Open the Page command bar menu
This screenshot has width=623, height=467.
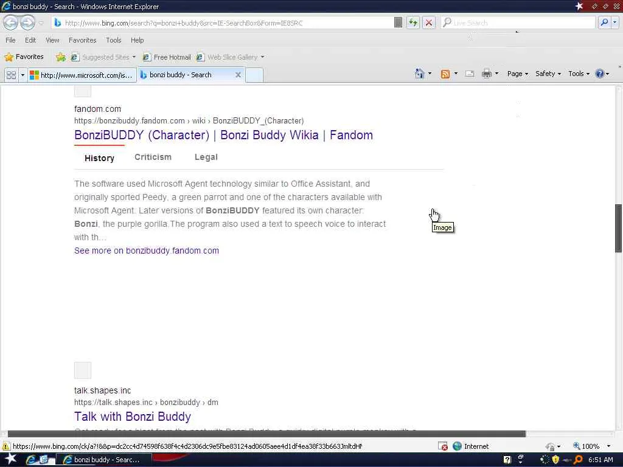point(518,74)
